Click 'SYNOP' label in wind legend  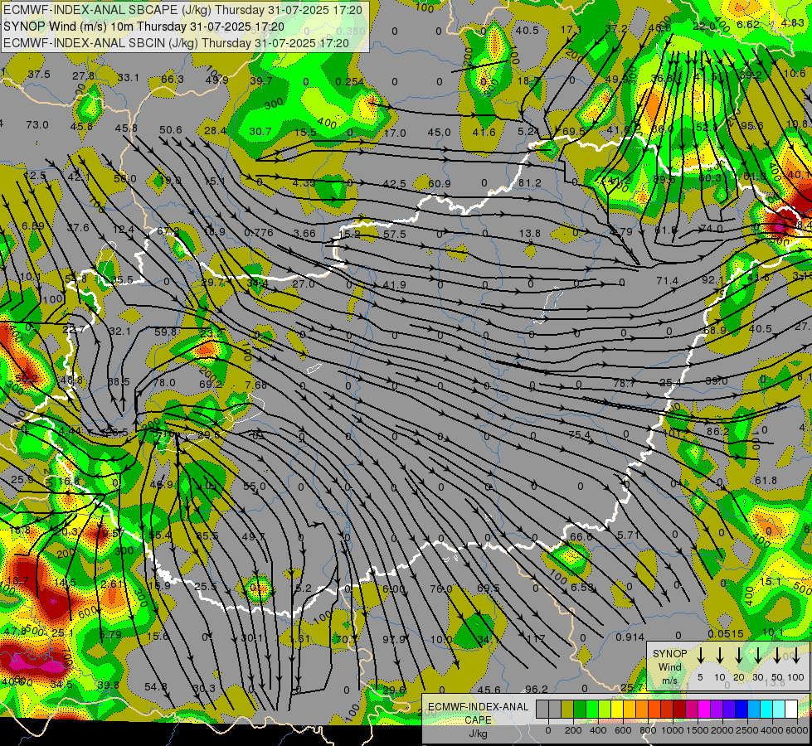point(669,654)
